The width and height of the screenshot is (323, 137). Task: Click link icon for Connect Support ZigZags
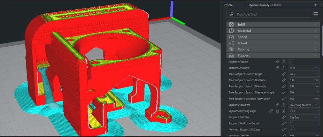click(x=284, y=130)
